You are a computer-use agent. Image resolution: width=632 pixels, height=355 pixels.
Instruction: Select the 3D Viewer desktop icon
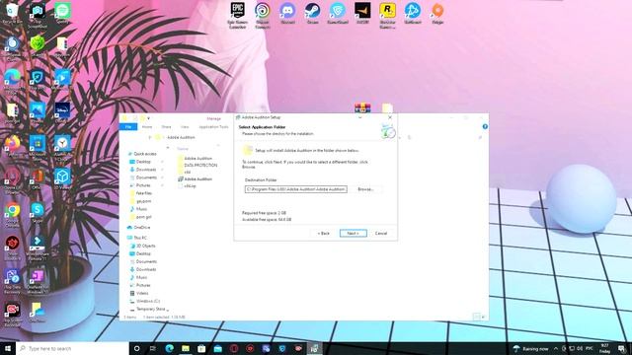62,179
